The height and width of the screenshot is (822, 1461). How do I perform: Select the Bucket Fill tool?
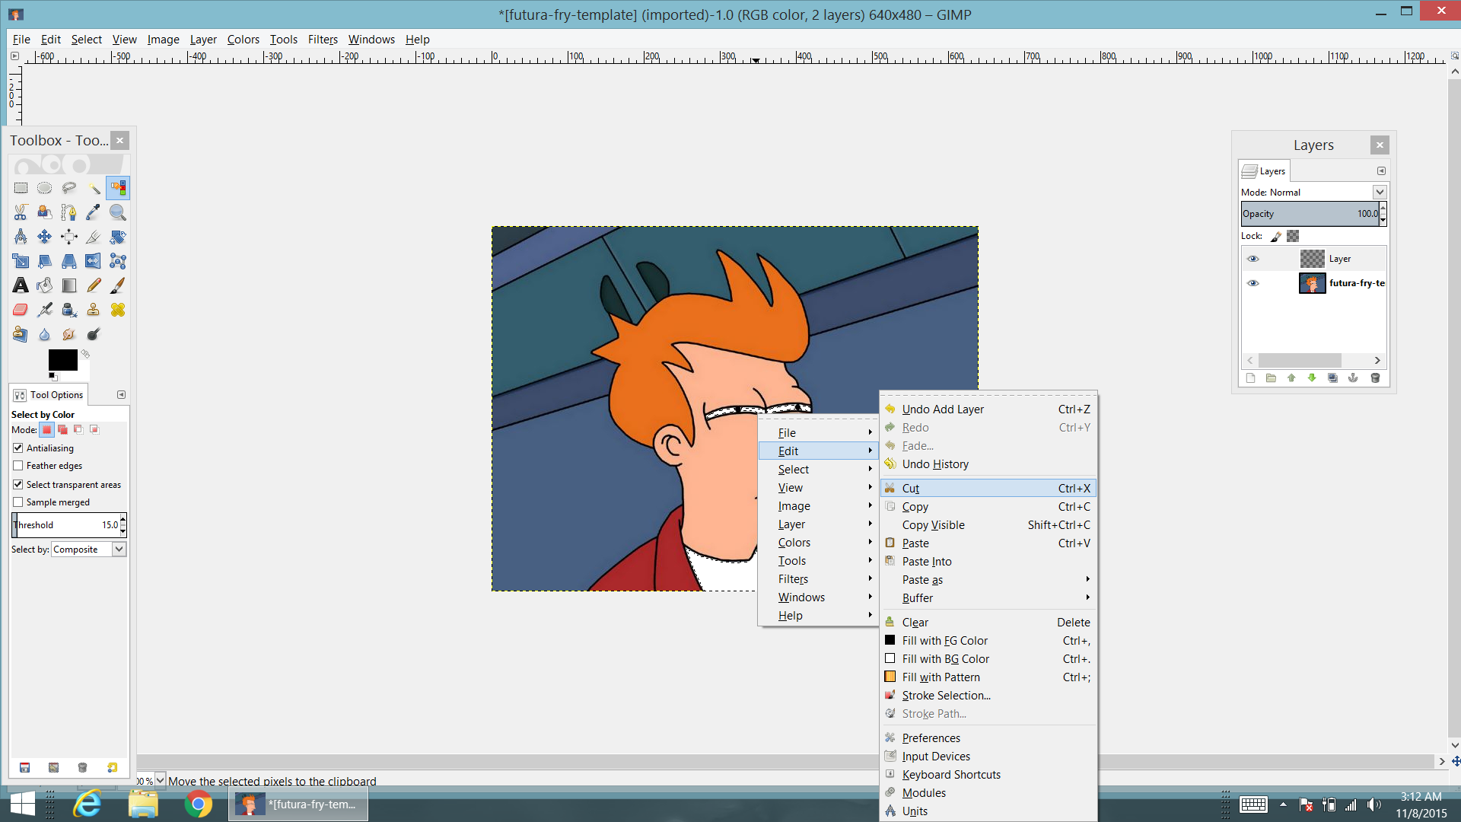[x=45, y=285]
